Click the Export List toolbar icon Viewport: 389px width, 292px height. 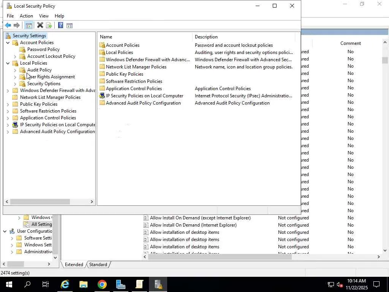pos(49,25)
